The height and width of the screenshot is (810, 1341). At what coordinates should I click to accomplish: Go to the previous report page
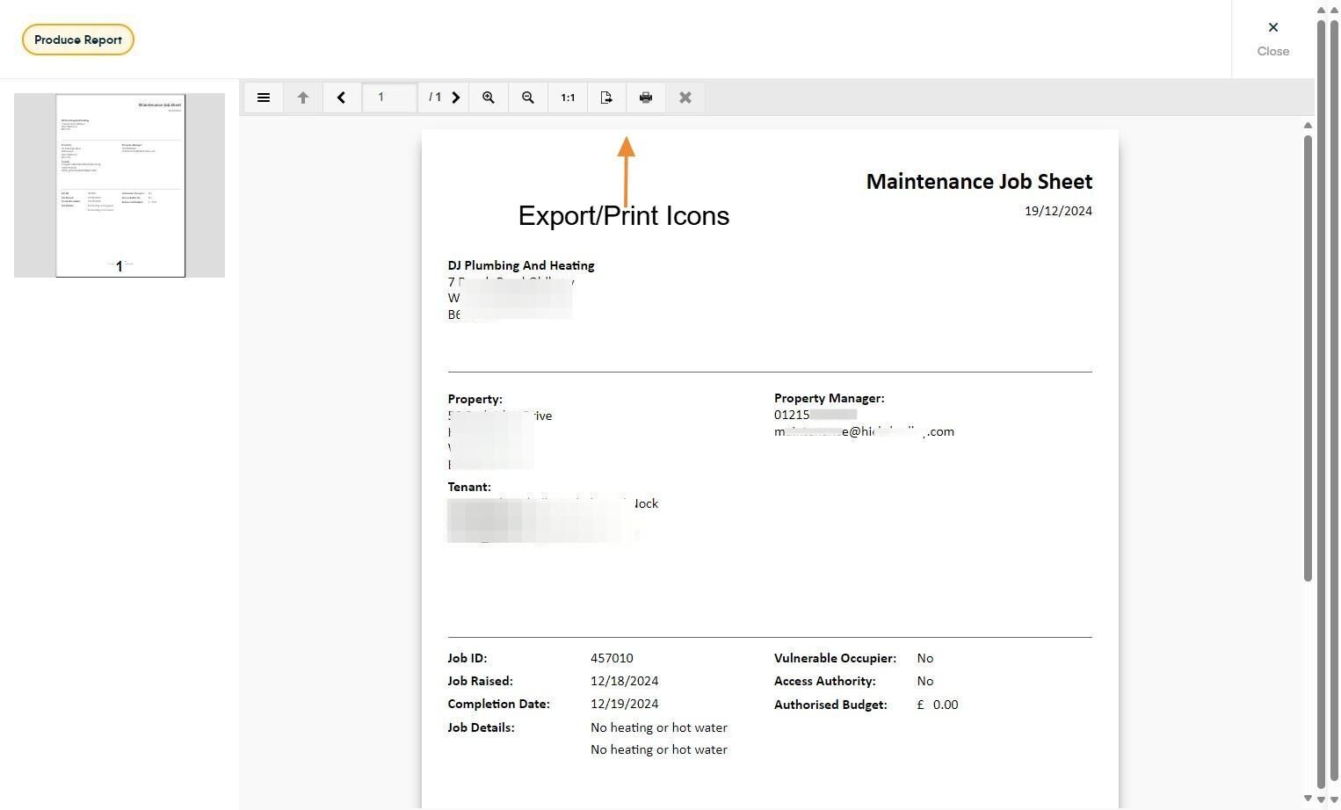click(342, 98)
